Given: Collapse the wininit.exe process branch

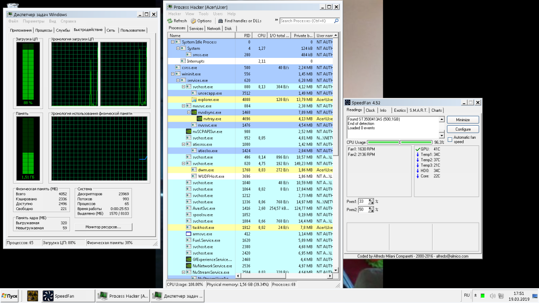Looking at the screenshot, I should point(172,74).
